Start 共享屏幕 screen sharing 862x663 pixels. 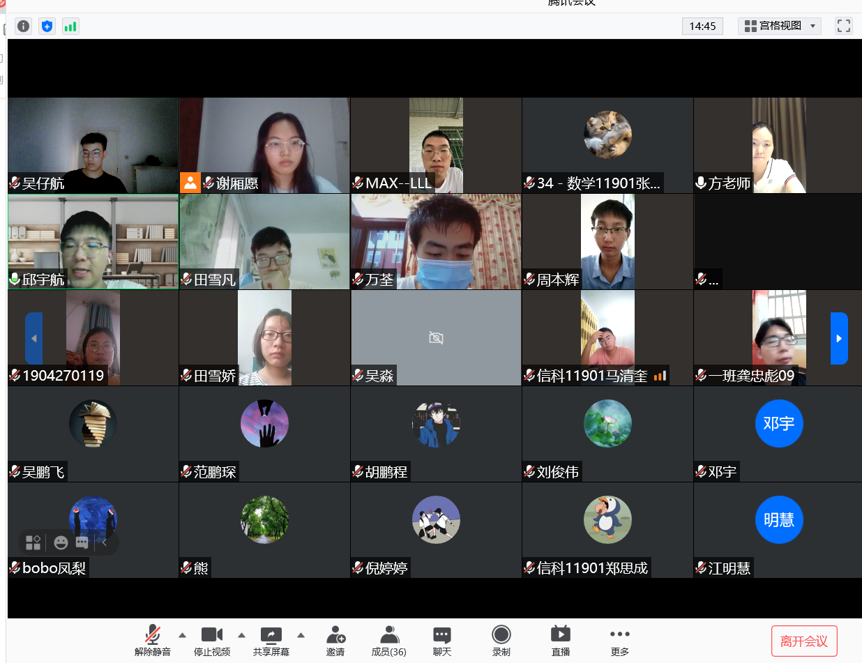pyautogui.click(x=271, y=641)
